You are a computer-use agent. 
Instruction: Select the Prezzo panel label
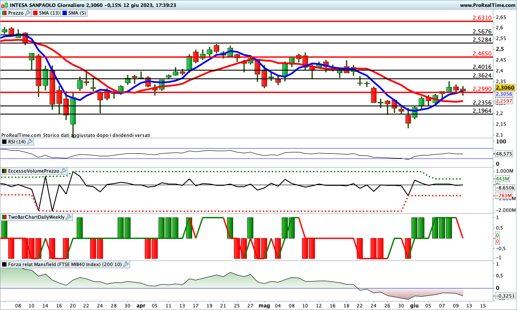16,13
